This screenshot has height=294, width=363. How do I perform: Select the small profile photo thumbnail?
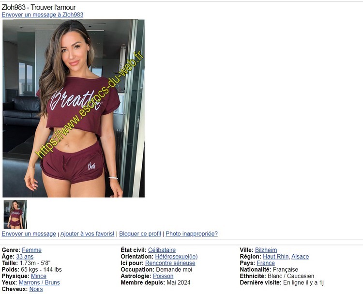coord(15,214)
